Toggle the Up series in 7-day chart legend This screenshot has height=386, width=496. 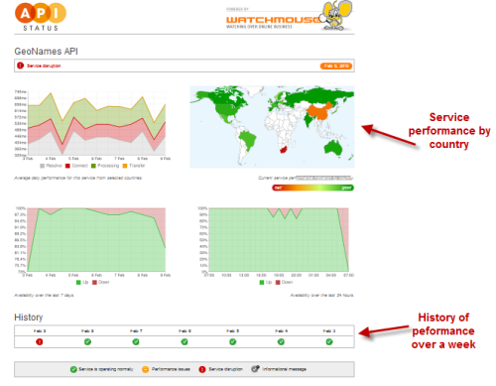pyautogui.click(x=82, y=282)
